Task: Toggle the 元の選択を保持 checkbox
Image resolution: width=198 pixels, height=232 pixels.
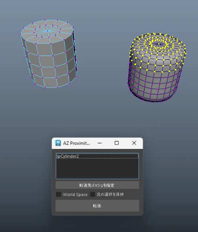Action: coord(93,194)
